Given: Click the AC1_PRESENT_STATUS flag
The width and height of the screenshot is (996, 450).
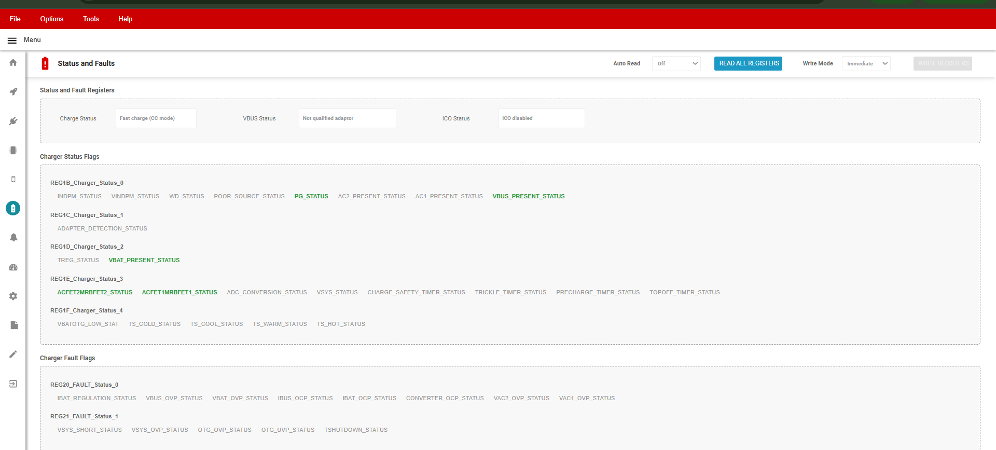Looking at the screenshot, I should (x=449, y=196).
